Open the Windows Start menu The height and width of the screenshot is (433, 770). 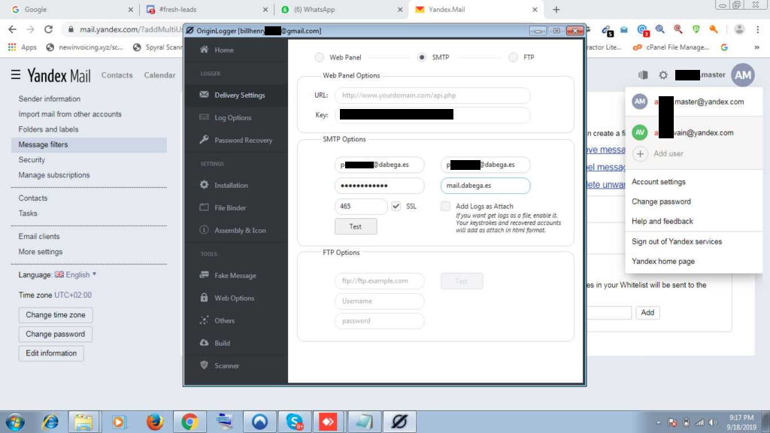15,422
